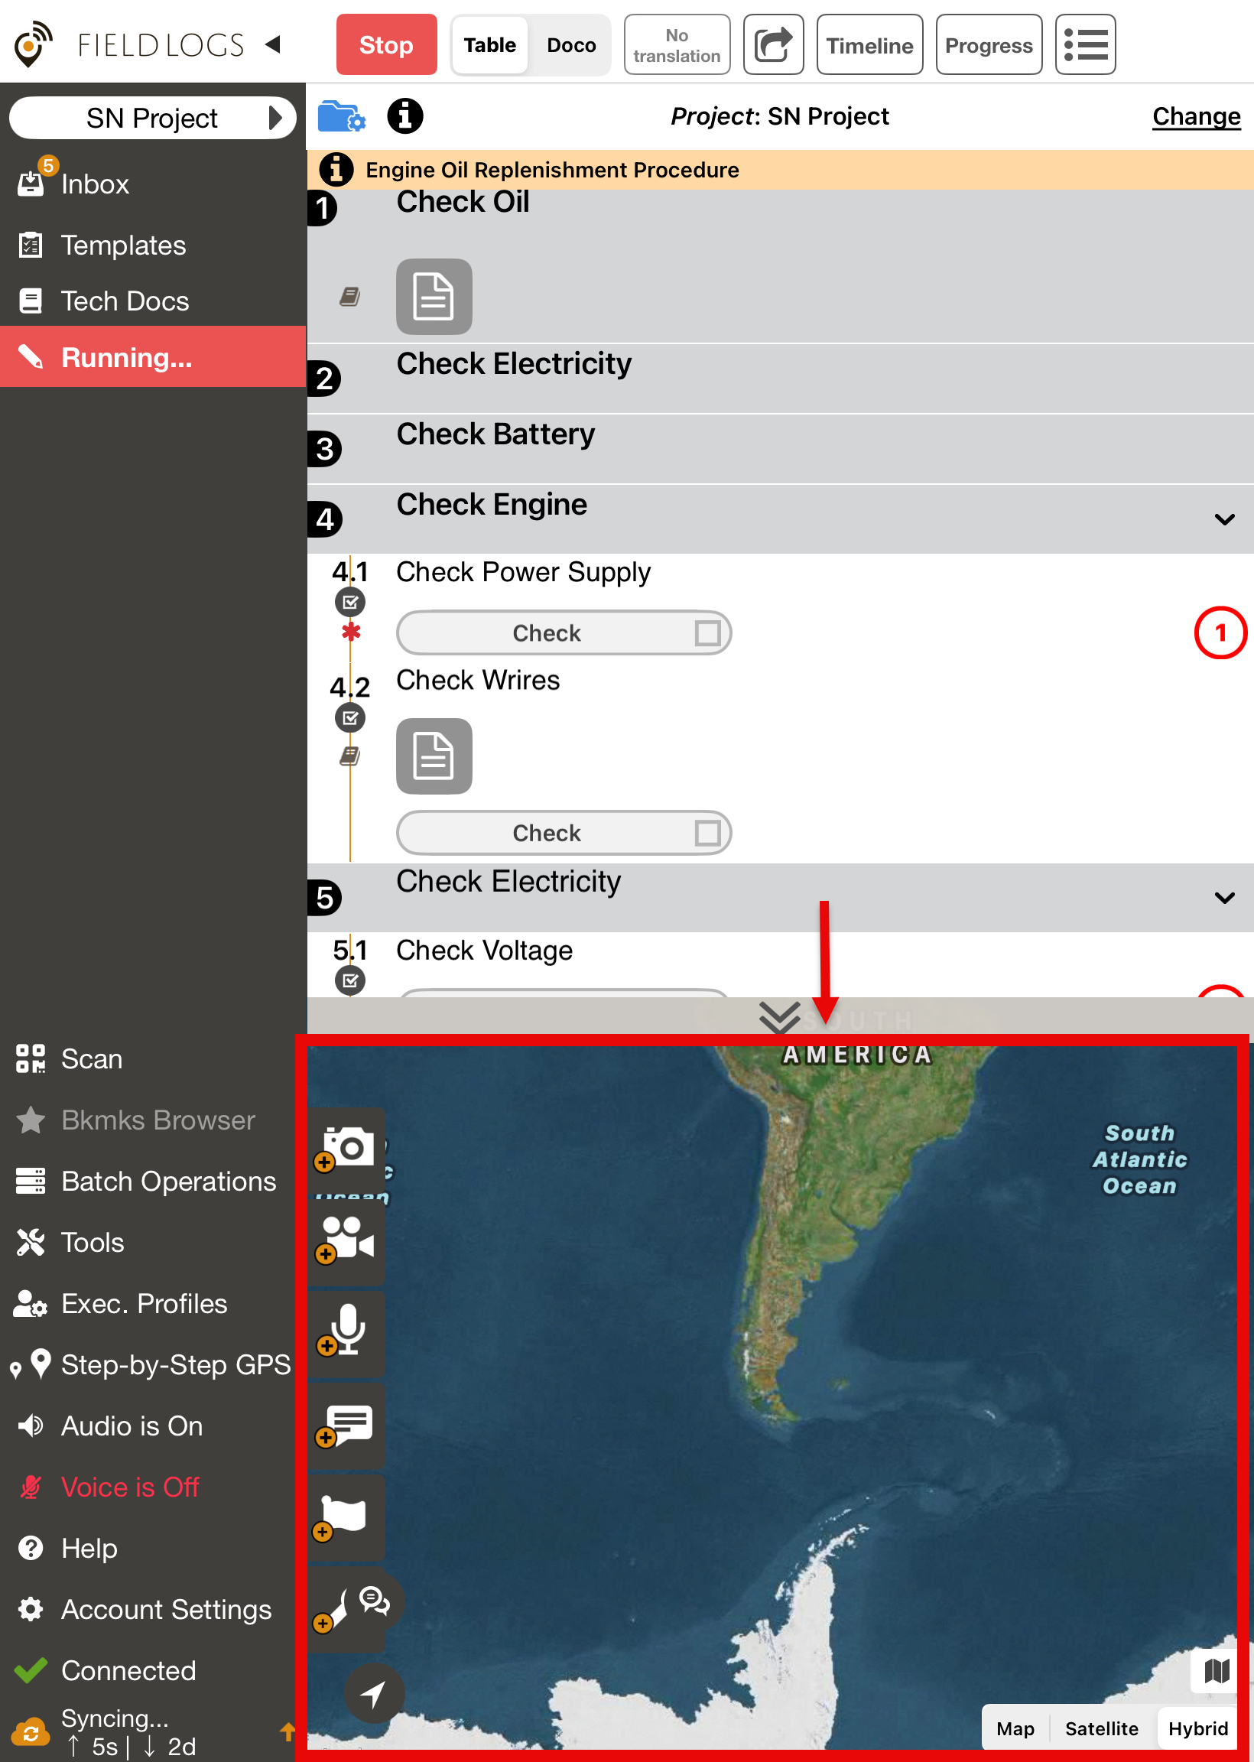Add a video recording with the camcorder icon

click(347, 1240)
